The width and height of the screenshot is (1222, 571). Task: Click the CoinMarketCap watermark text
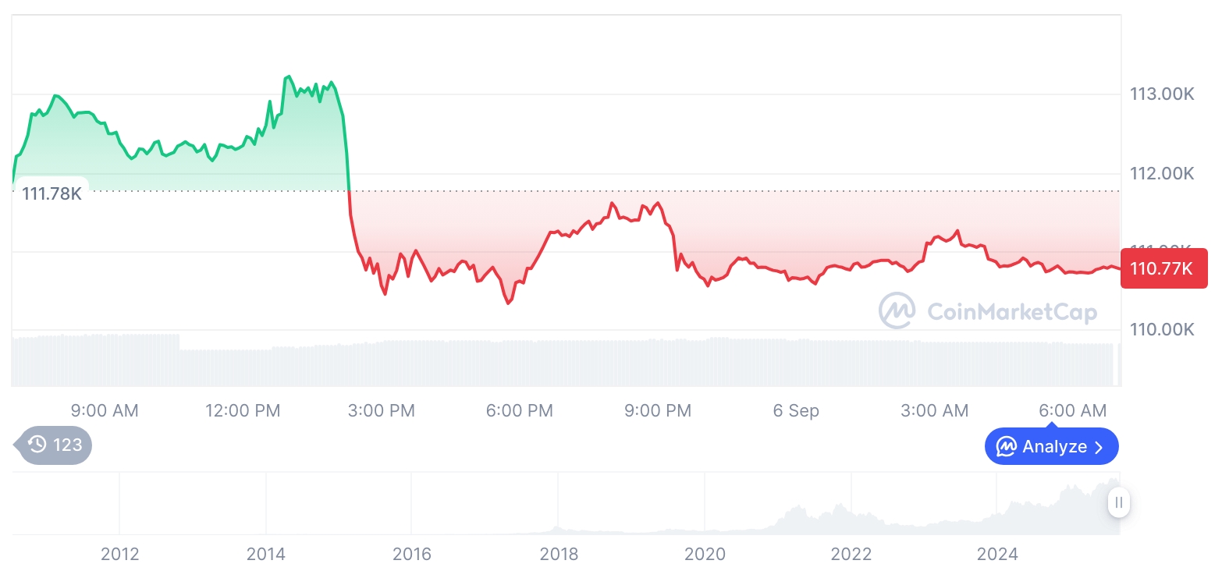click(1011, 312)
